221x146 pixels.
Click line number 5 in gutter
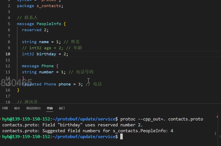[x=9, y=24]
